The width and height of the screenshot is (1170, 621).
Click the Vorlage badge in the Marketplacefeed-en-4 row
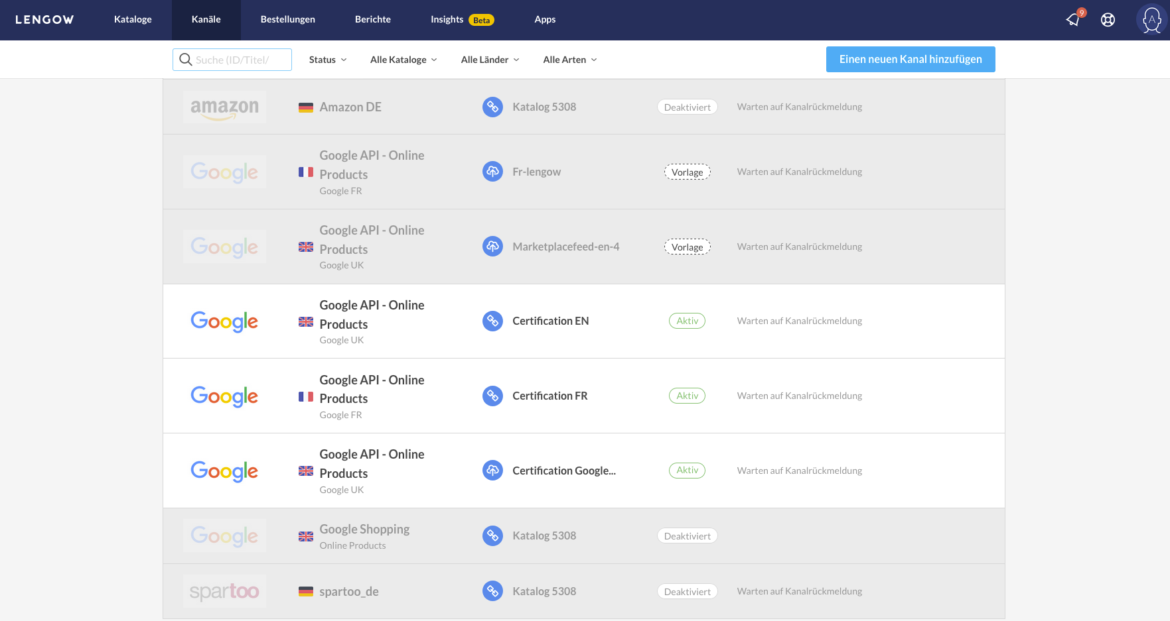click(x=688, y=247)
